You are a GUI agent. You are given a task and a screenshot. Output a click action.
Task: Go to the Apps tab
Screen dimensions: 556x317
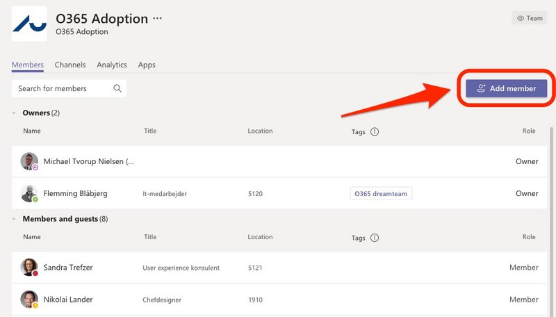pyautogui.click(x=147, y=65)
